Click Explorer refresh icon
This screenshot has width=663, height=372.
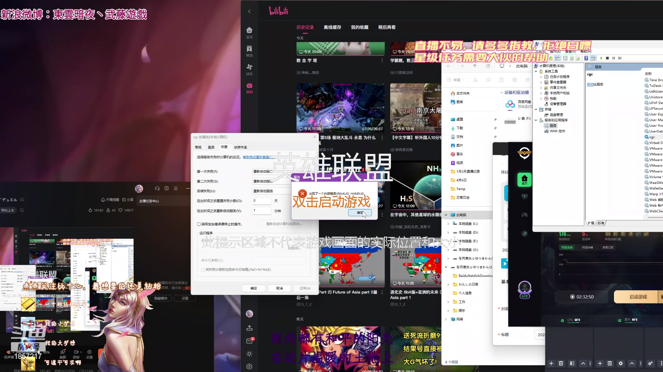(x=488, y=66)
